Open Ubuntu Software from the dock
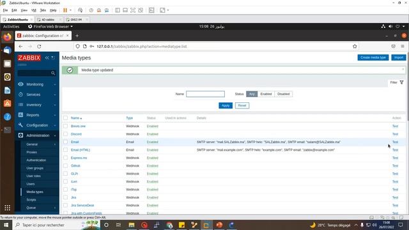Viewport: 409px width, 230px height. [x=7, y=103]
